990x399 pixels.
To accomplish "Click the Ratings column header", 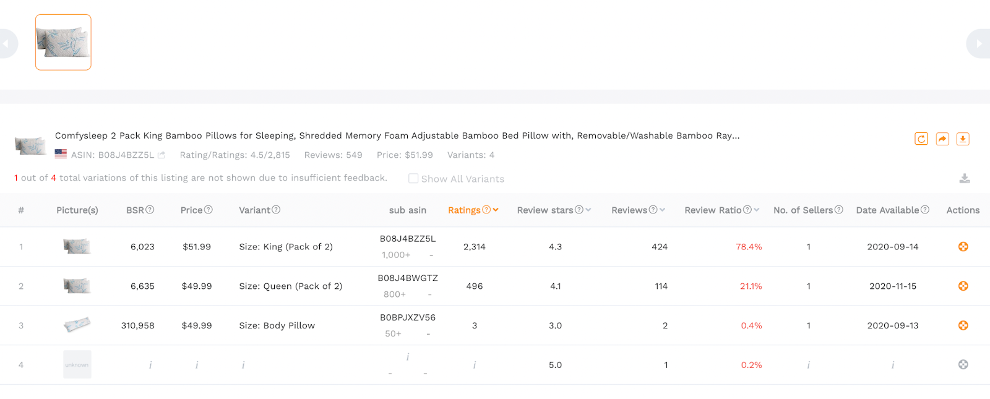I will (464, 210).
